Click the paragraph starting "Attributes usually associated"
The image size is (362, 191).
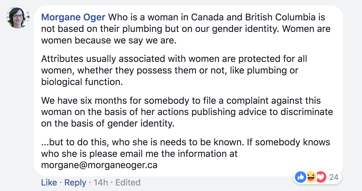[x=174, y=70]
